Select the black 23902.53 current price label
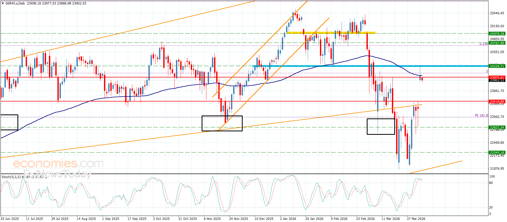The width and height of the screenshot is (507, 222). (x=497, y=80)
